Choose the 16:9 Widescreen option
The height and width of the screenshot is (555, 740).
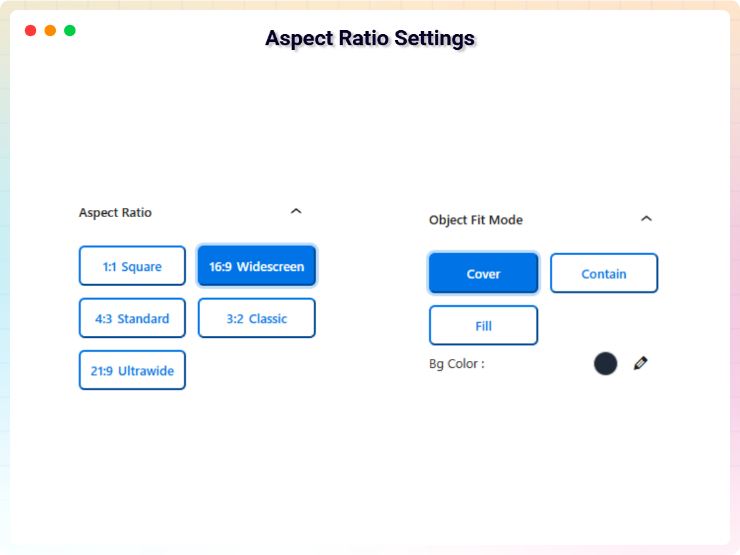coord(256,266)
